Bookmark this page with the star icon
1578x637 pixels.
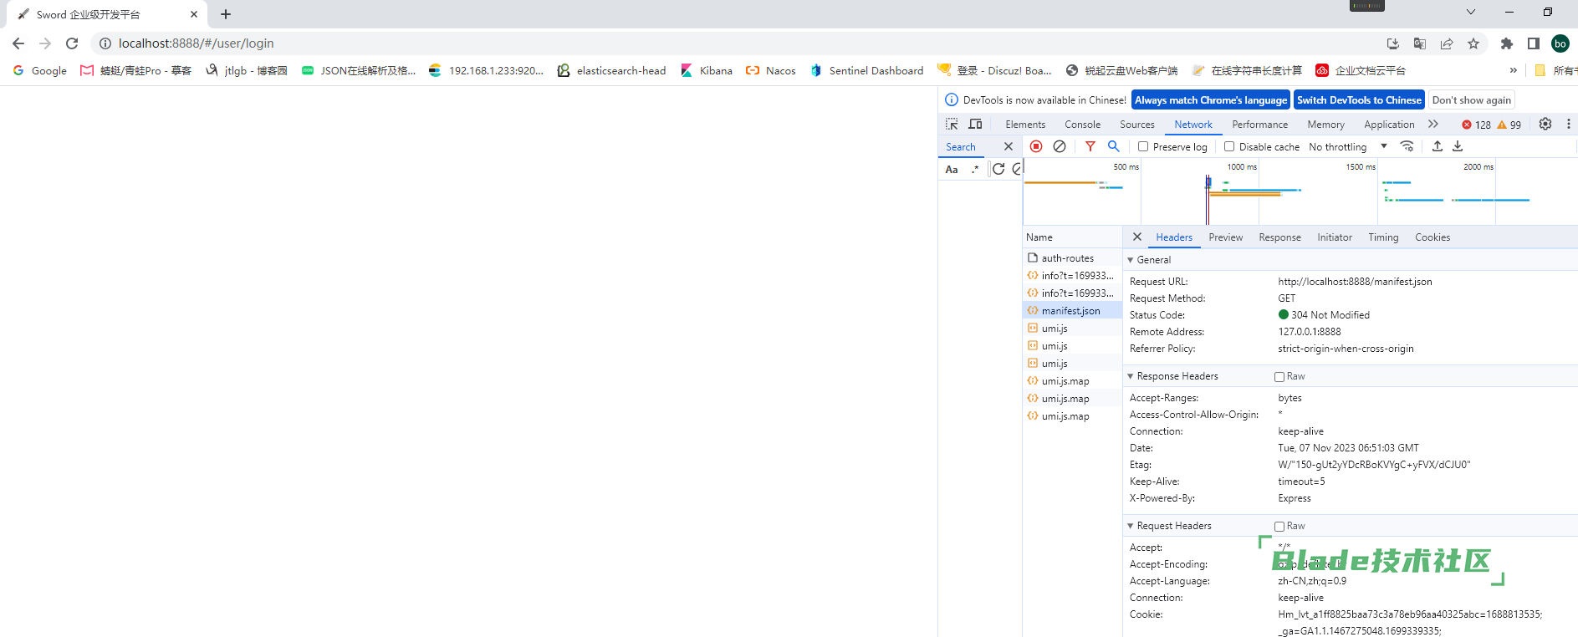tap(1473, 43)
